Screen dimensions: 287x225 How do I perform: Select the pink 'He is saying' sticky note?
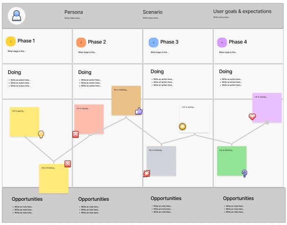[x=89, y=119]
